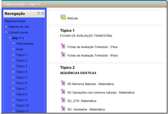Expand Tópico 3 in the navigation tree
Viewport: 168px width, 114px height.
click(13, 66)
